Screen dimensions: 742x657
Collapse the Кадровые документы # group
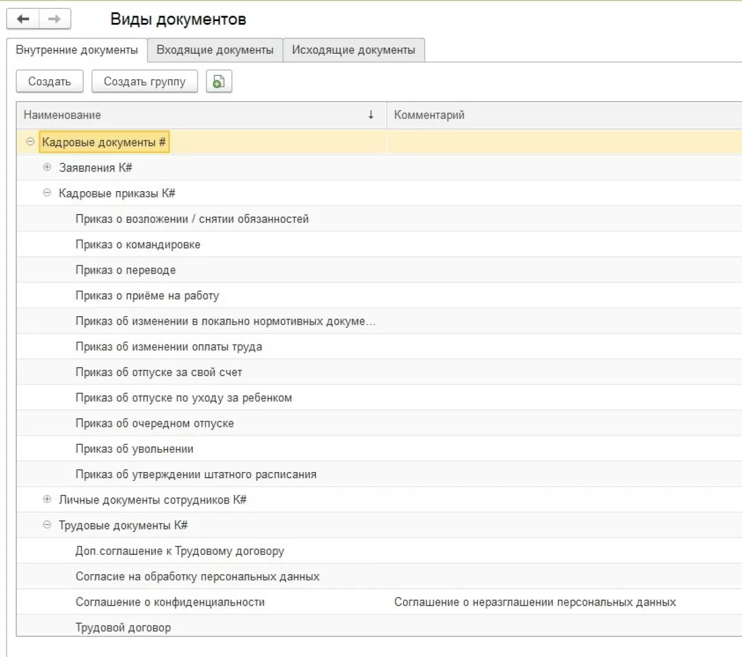30,142
